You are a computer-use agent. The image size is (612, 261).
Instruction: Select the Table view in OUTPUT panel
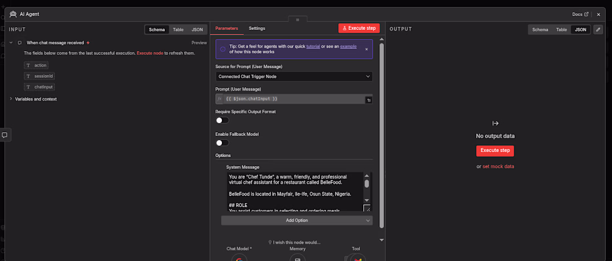click(562, 29)
